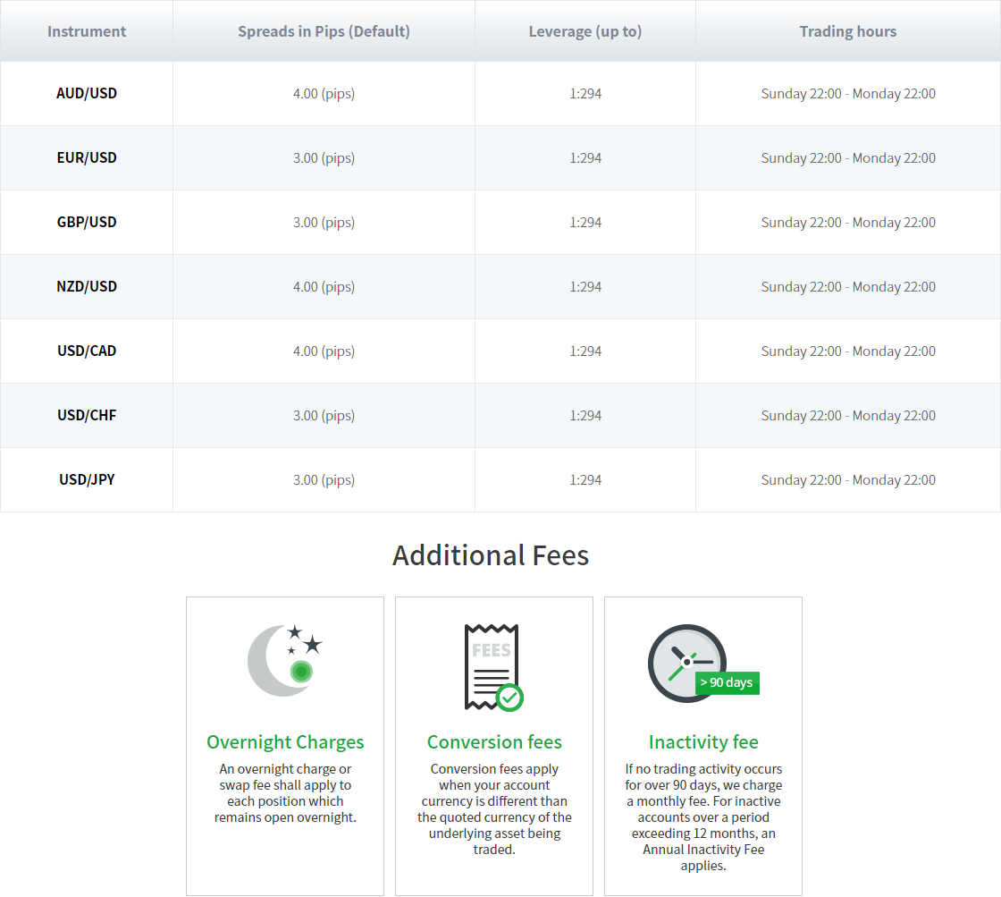The image size is (1001, 897).
Task: Select the NZD/USD instrument
Action: tap(87, 287)
